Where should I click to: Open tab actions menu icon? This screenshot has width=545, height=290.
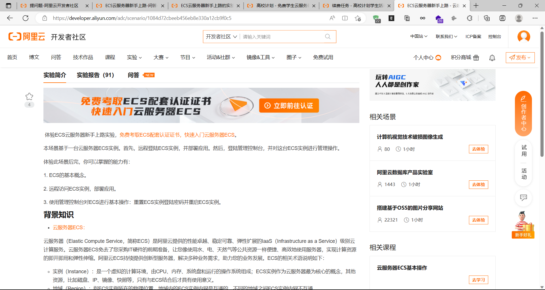click(9, 6)
